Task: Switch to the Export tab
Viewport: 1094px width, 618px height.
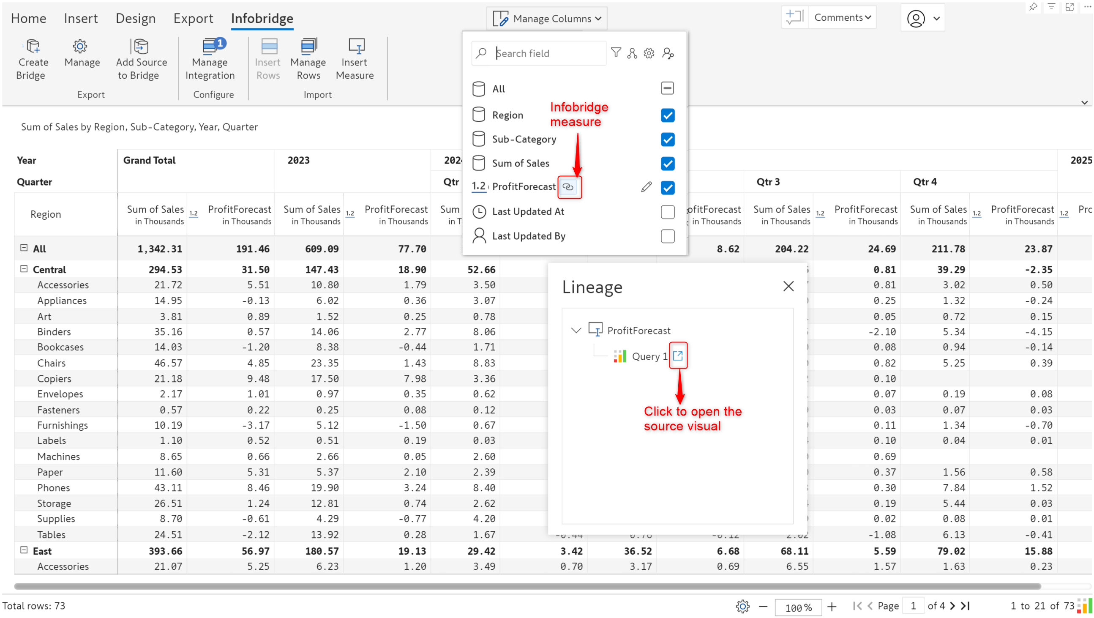Action: [193, 18]
